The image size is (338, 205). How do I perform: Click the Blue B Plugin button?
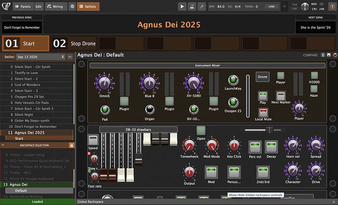click(169, 101)
